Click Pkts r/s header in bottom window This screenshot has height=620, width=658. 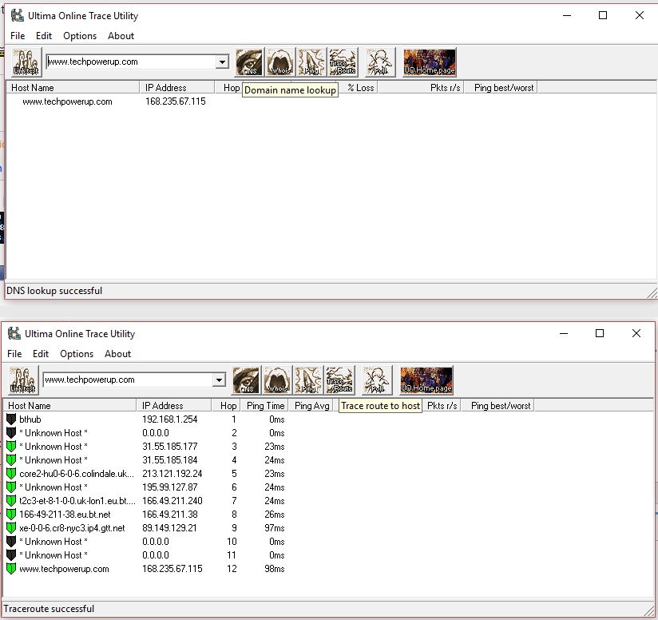click(x=442, y=406)
